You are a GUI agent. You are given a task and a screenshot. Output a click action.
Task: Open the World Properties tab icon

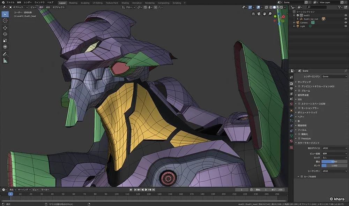coord(292,103)
